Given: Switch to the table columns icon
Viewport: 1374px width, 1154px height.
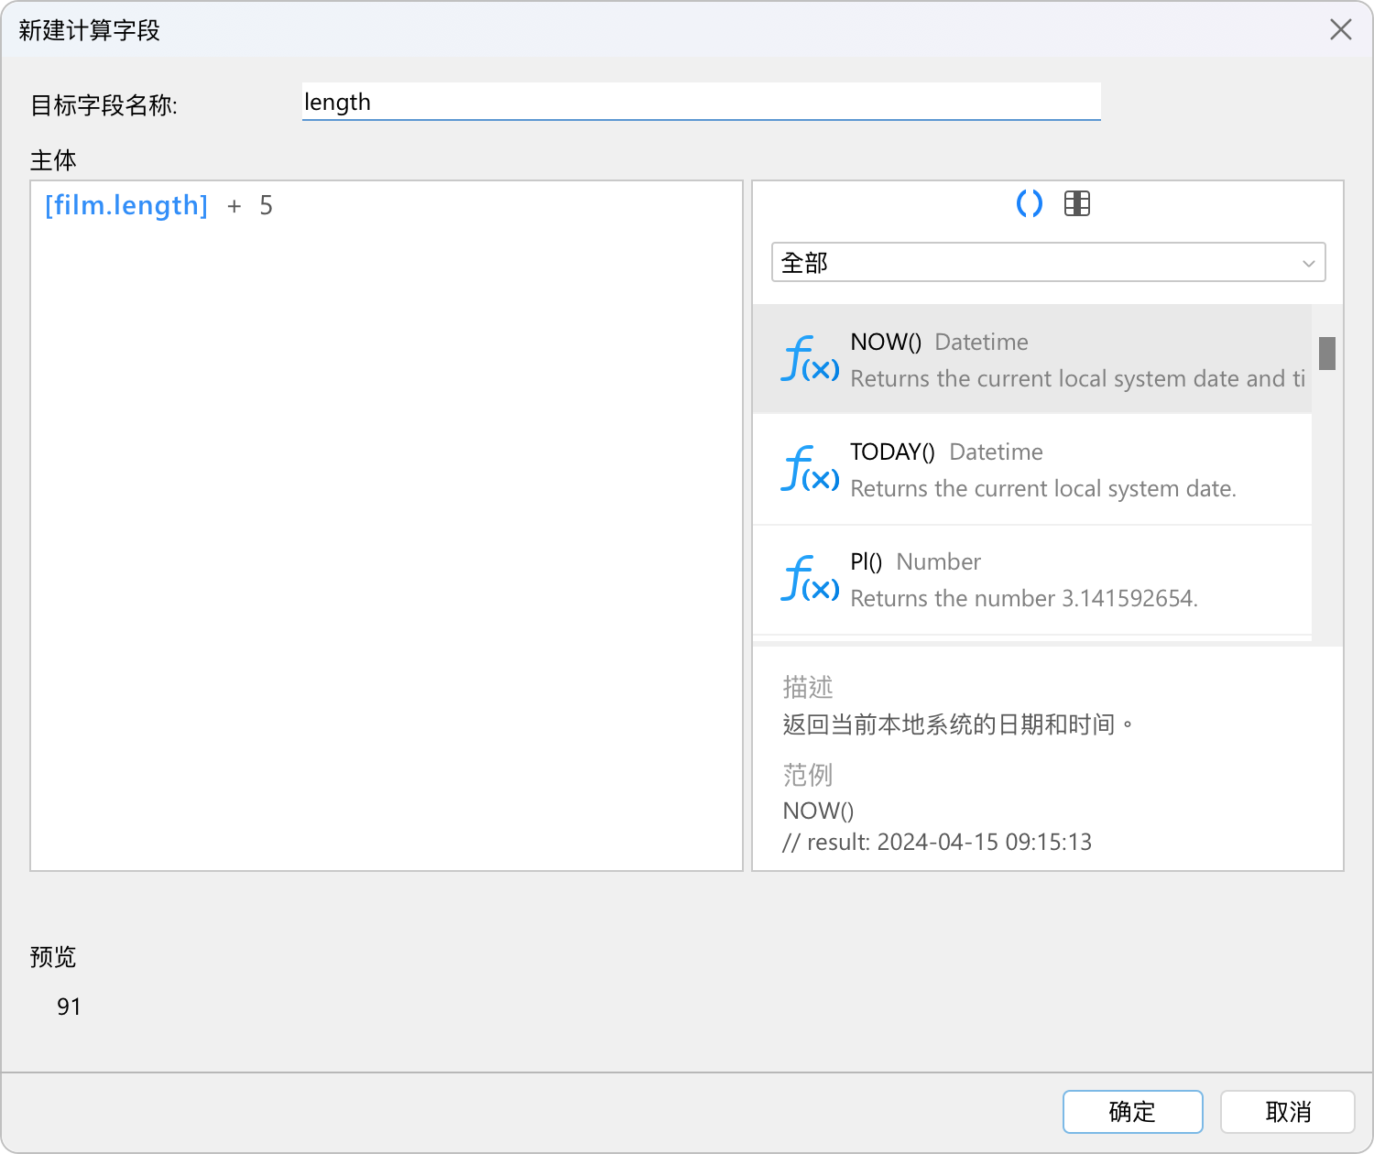Looking at the screenshot, I should pos(1076,204).
